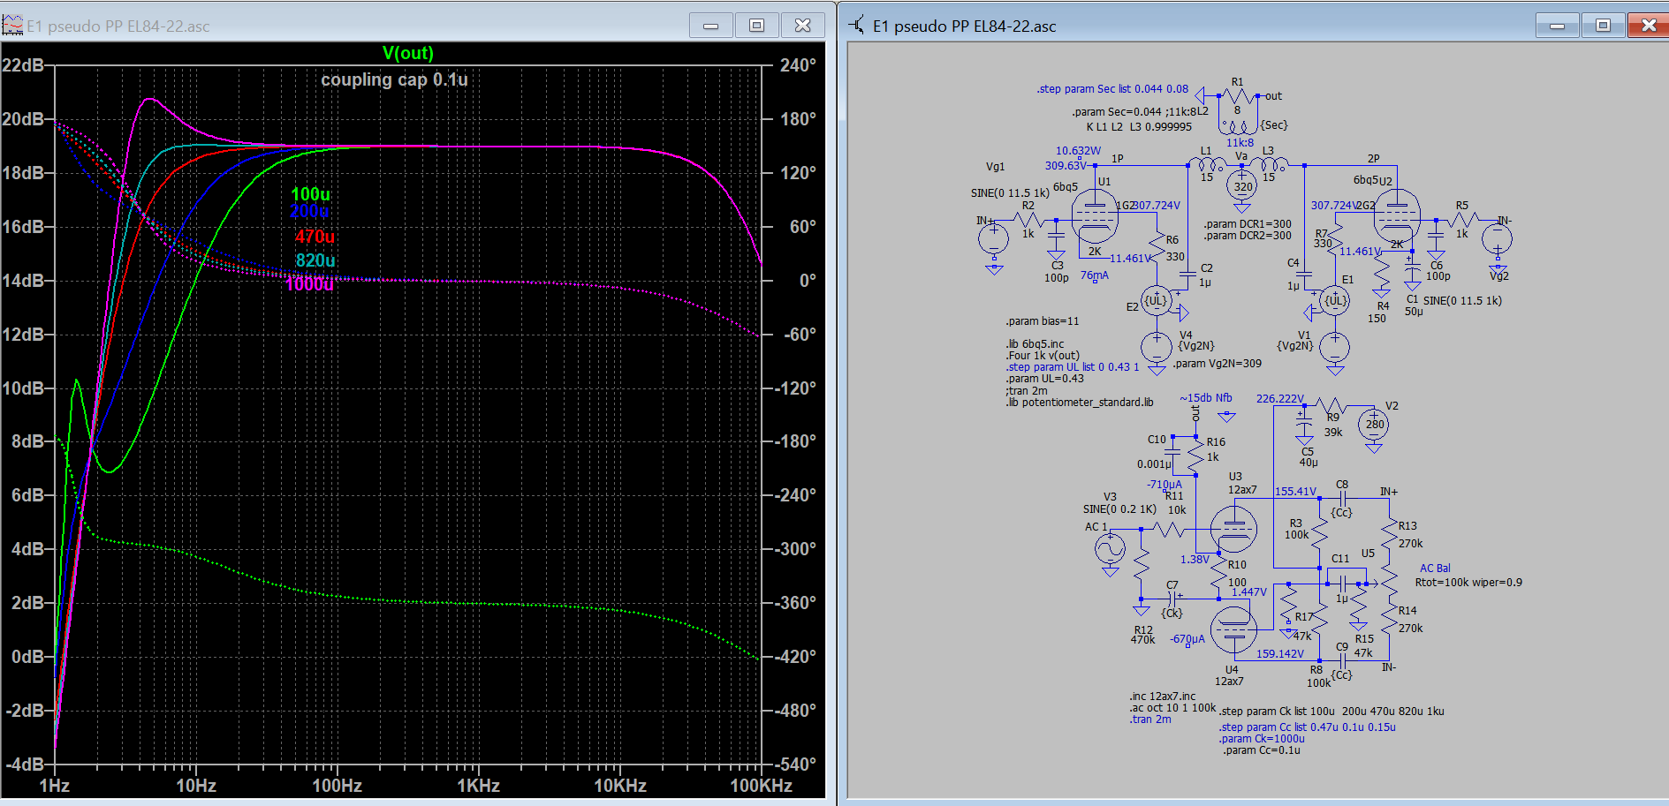Image resolution: width=1669 pixels, height=806 pixels.
Task: Click the '.inc 12ax7.inc' directive
Action: pos(1163,697)
